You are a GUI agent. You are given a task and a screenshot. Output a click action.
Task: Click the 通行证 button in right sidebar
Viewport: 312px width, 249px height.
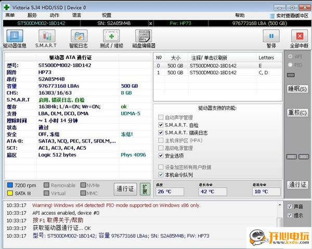click(297, 185)
